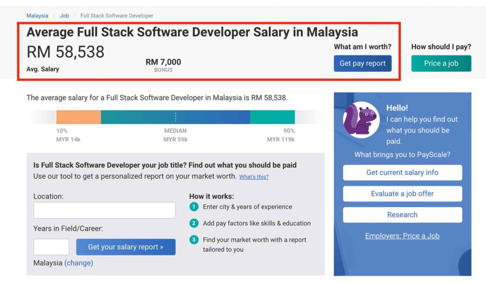
Task: Click Get current salary info
Action: (402, 172)
